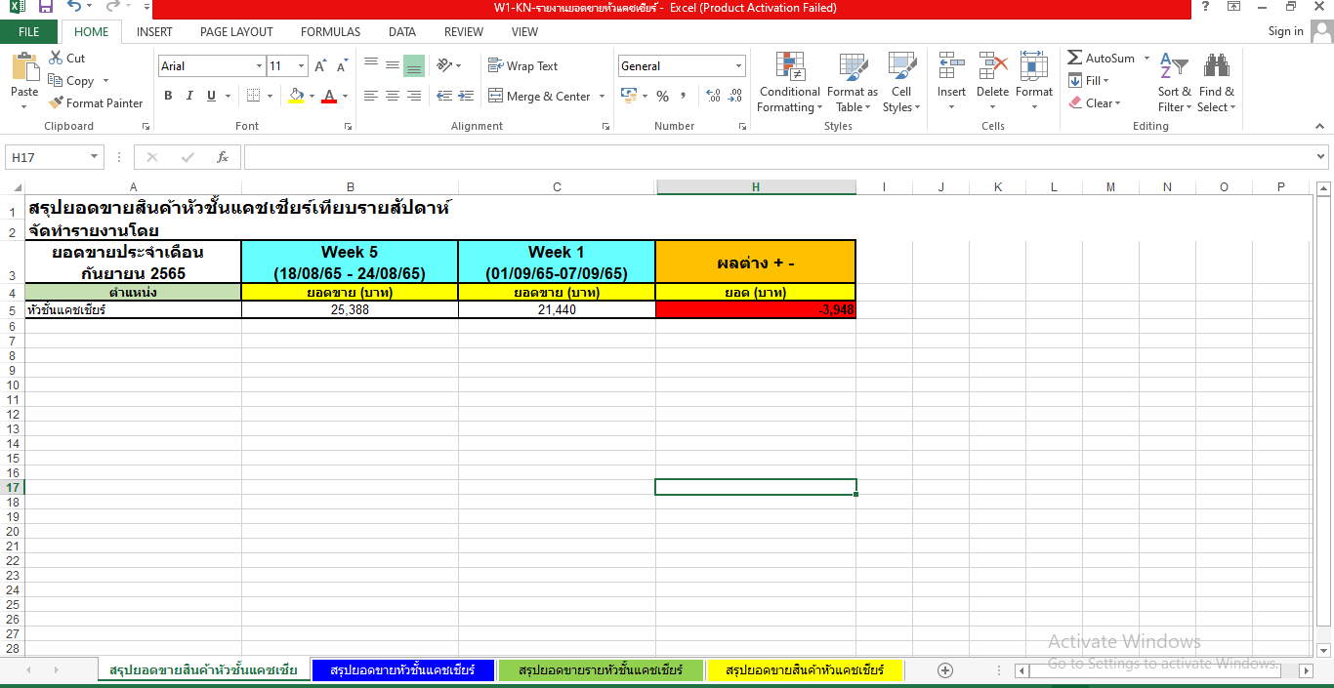Click the Merge & Center icon
This screenshot has width=1334, height=688.
point(496,97)
